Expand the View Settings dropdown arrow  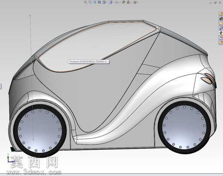[x=138, y=2]
